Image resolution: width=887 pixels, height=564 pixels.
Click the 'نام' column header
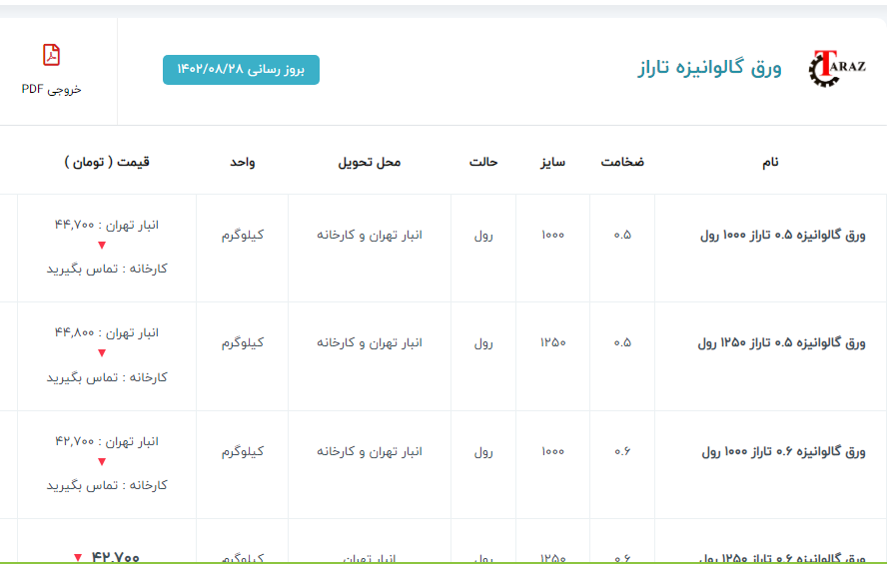769,162
